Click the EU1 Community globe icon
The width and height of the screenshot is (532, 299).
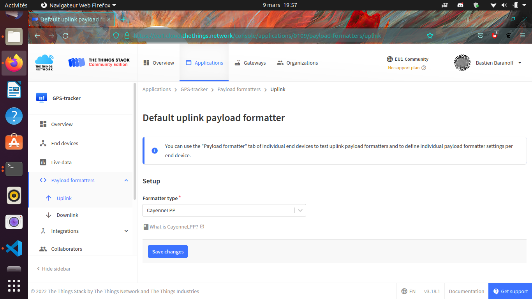pos(389,59)
